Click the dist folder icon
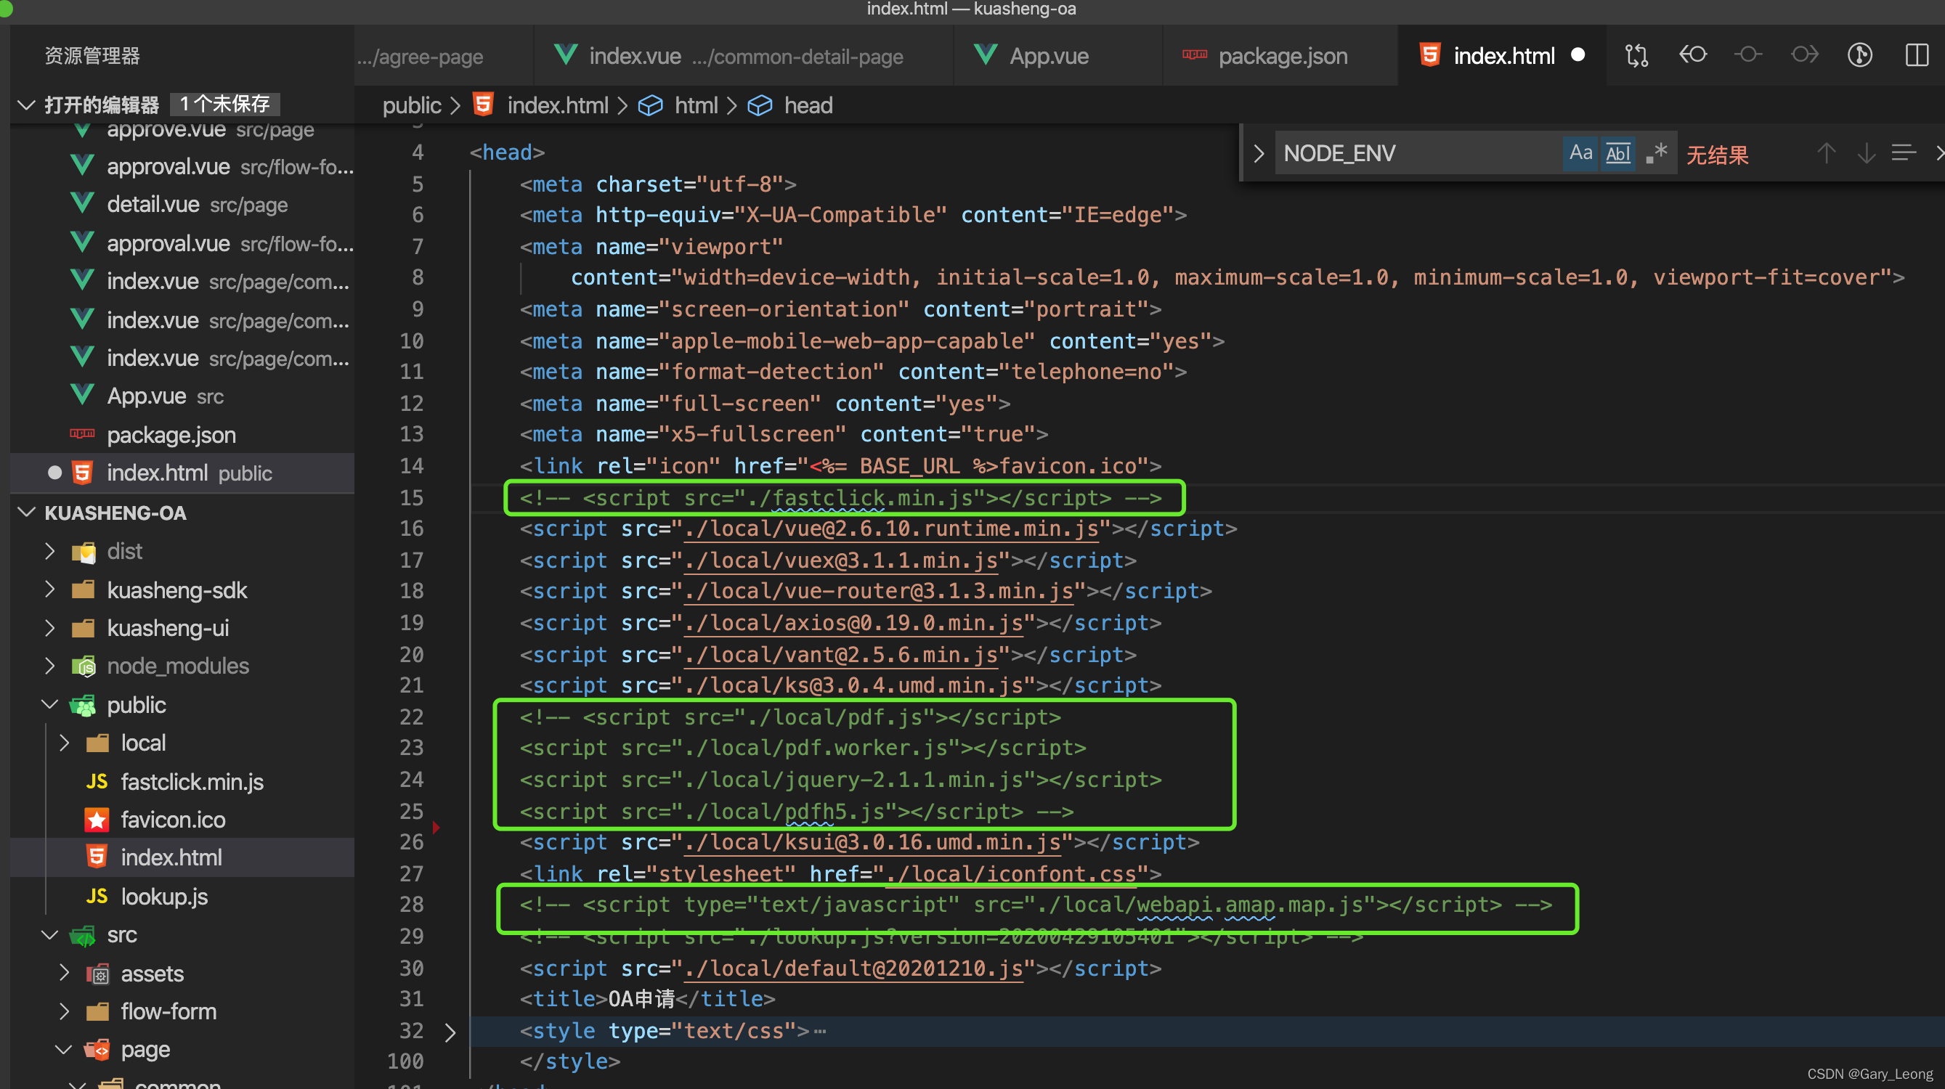 tap(83, 552)
